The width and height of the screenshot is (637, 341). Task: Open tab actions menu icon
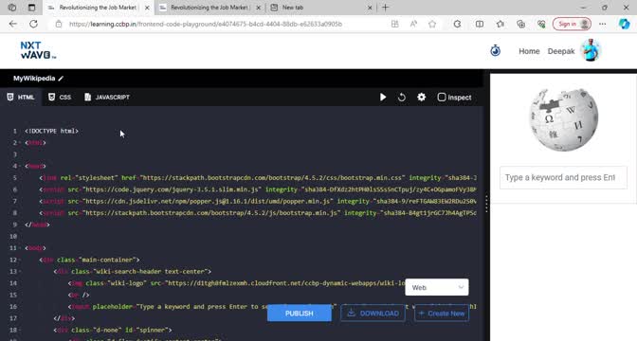click(x=31, y=8)
